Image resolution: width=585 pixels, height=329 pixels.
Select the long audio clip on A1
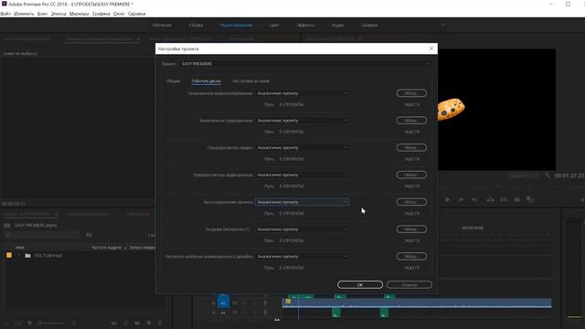(417, 302)
